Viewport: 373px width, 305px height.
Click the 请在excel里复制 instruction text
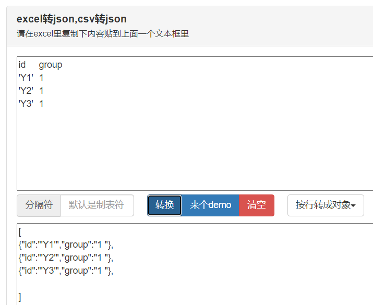103,34
